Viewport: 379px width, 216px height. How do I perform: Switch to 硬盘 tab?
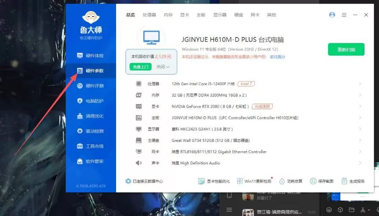coord(238,15)
